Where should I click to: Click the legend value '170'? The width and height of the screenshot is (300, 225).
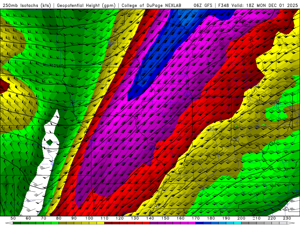click(195, 218)
